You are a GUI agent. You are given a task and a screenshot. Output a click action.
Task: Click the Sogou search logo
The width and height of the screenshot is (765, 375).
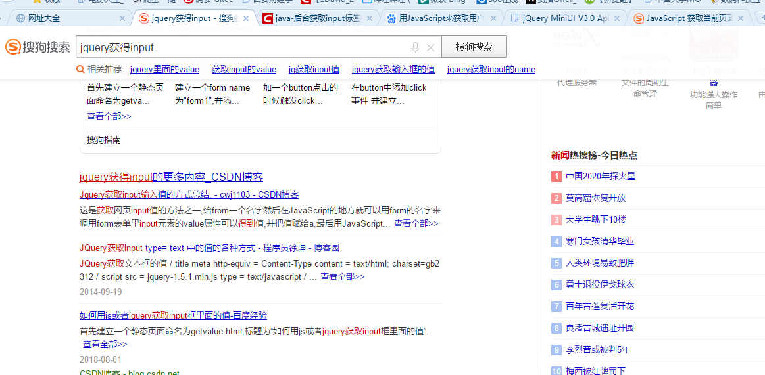coord(37,47)
